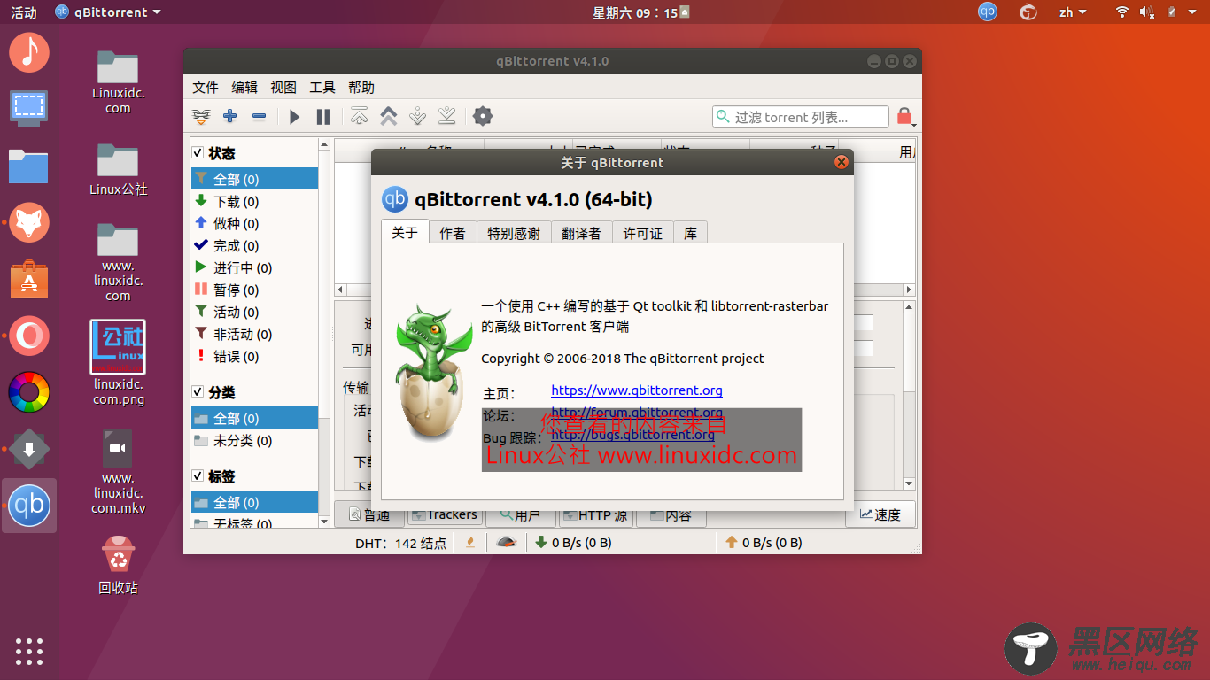Open the zh input method dropdown
The height and width of the screenshot is (680, 1210).
tap(1074, 12)
